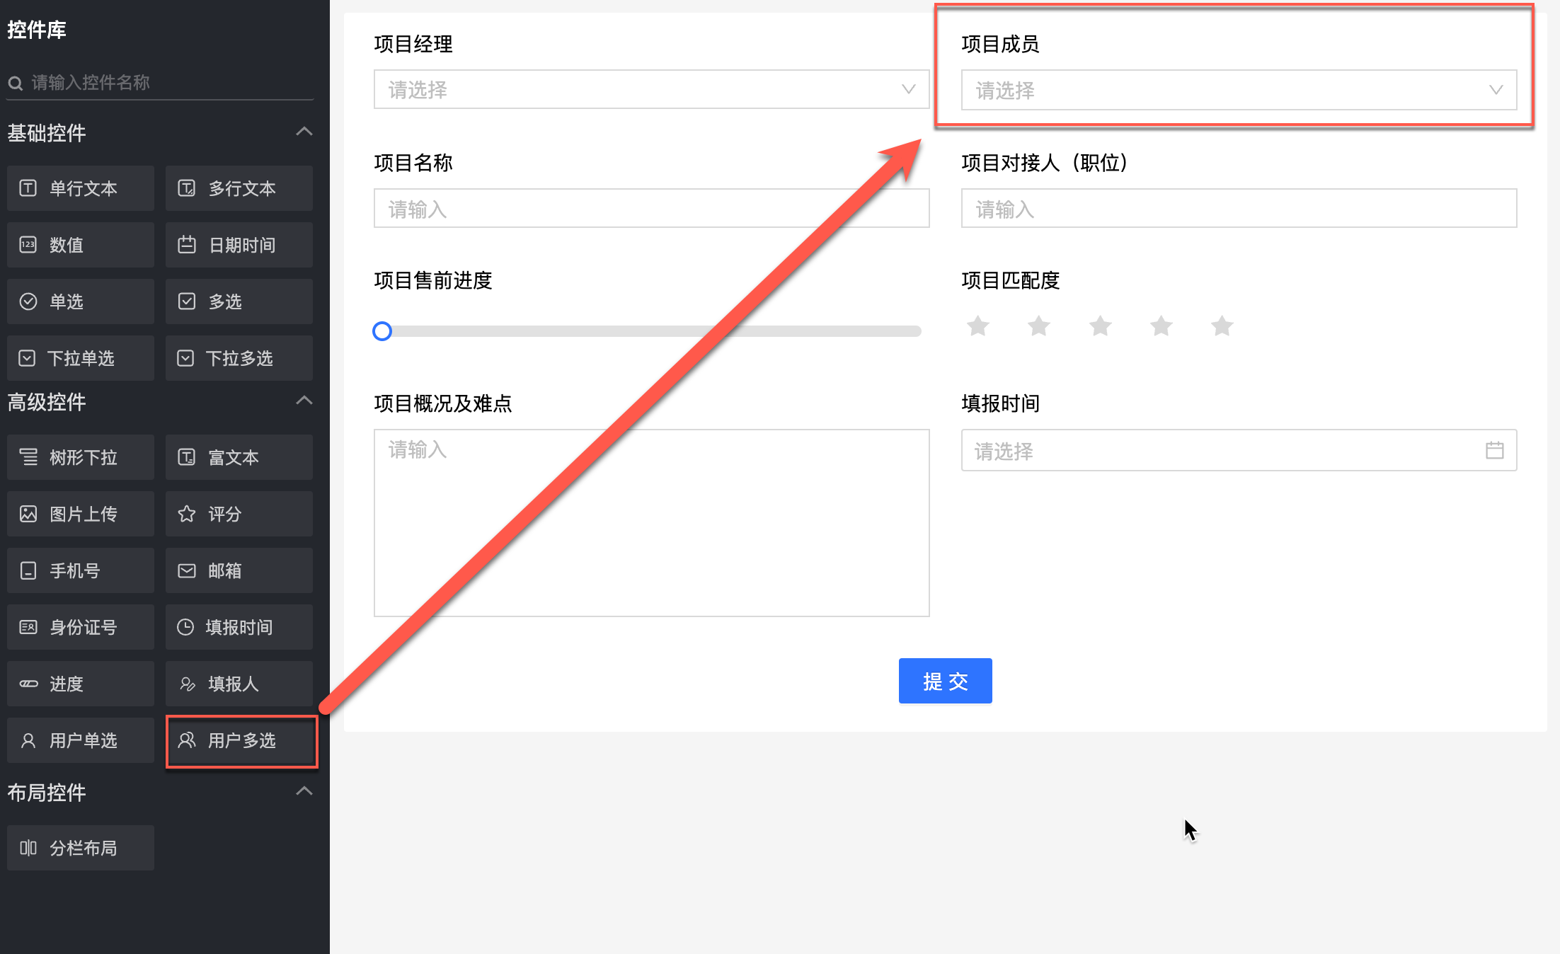Collapse the 基础控件 section
1560x954 pixels.
(x=304, y=132)
